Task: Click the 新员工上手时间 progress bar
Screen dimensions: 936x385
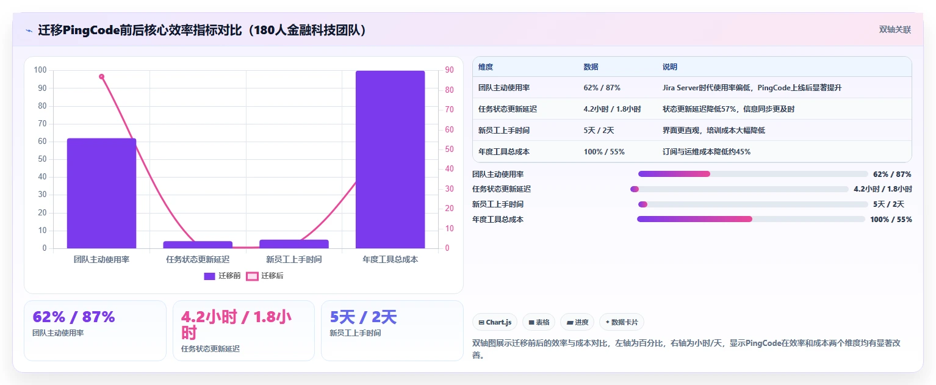Action: 753,204
